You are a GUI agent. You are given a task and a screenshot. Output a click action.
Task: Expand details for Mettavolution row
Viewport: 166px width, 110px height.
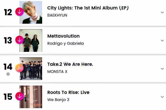162,41
